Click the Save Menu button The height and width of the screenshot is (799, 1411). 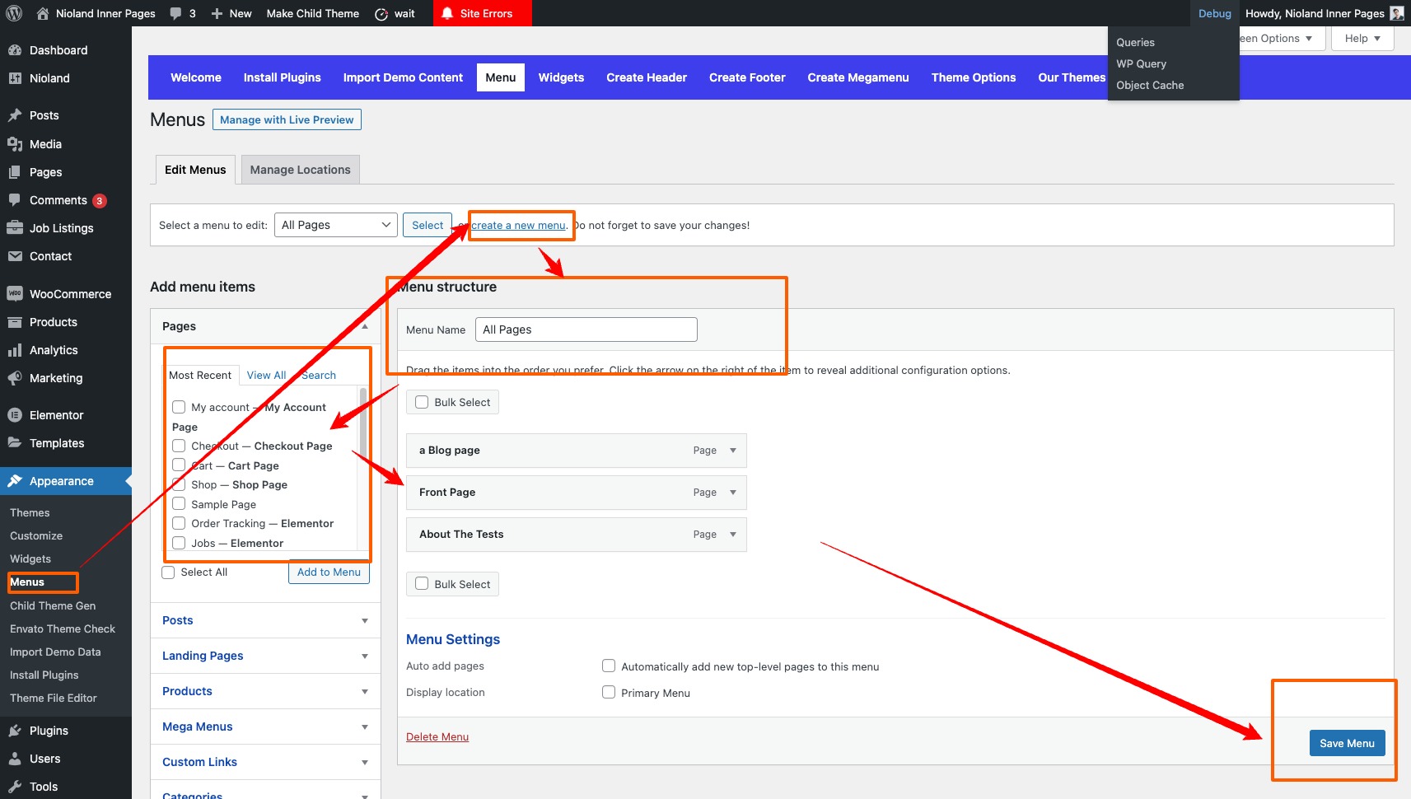coord(1347,743)
